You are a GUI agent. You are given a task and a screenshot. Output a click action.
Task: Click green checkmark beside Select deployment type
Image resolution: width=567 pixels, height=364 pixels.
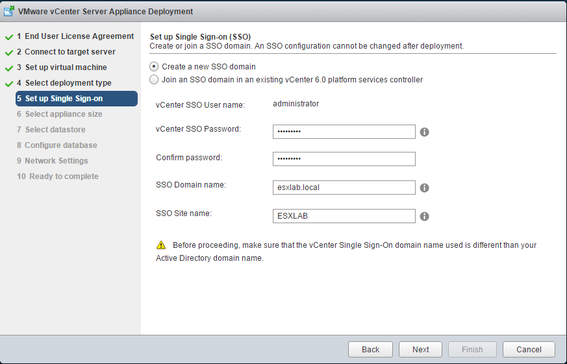click(x=9, y=83)
